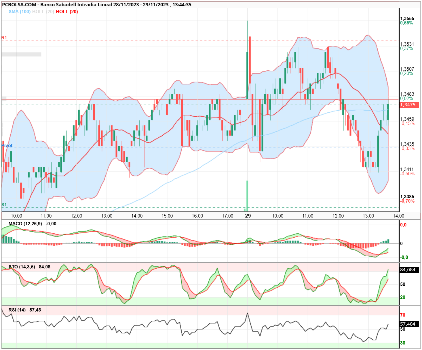
Task: Click the RSI 30 oversold level label
Action: click(x=403, y=343)
